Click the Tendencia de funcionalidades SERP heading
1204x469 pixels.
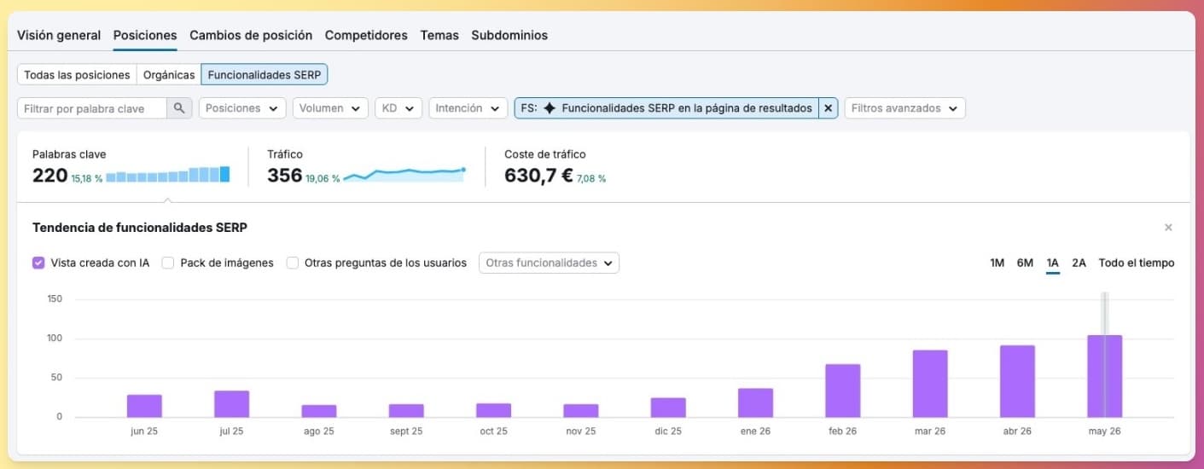pyautogui.click(x=140, y=228)
